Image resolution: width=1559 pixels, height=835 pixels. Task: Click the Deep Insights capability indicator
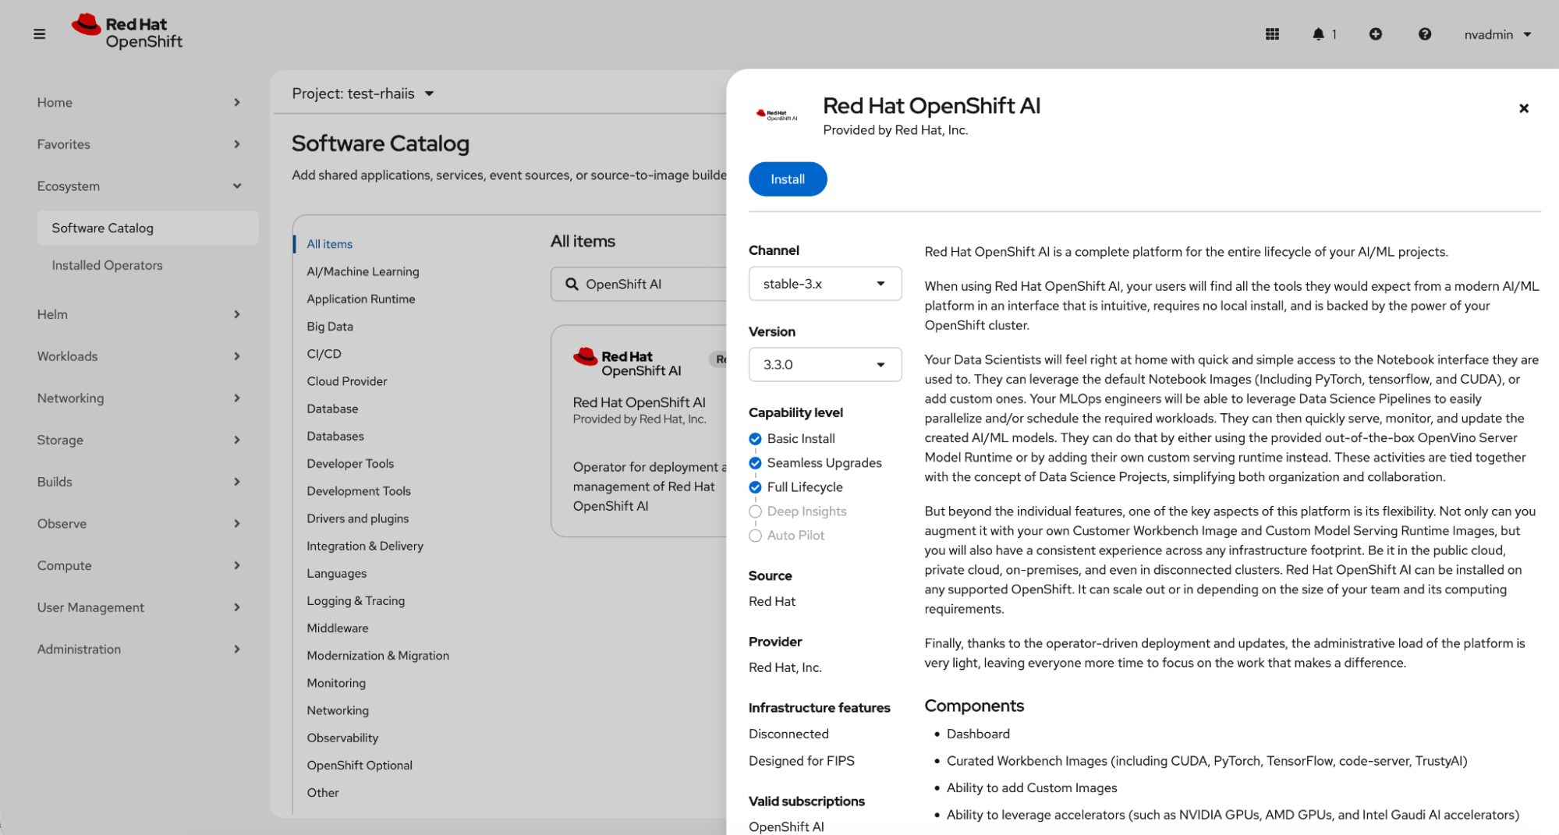pos(755,511)
